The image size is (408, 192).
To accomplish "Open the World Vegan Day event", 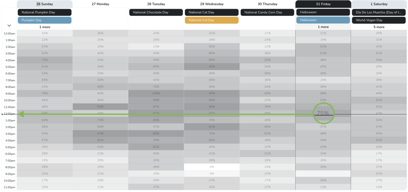I will pos(379,20).
